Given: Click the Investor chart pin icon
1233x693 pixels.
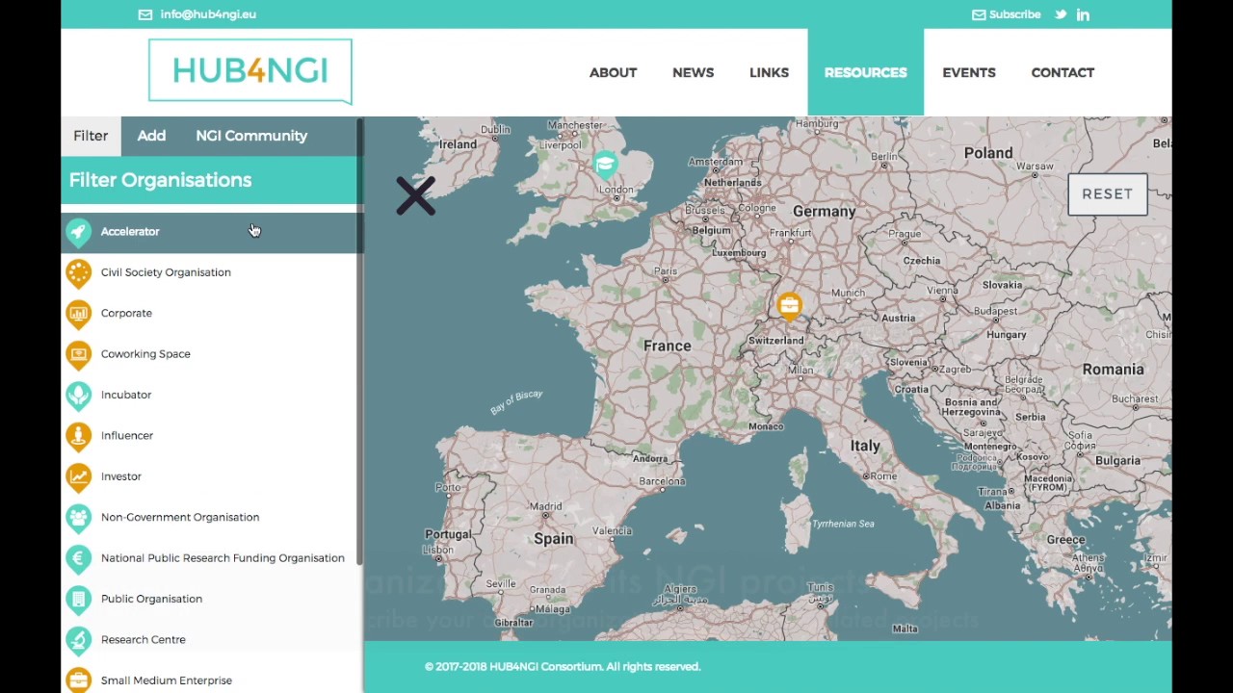Looking at the screenshot, I should [x=78, y=477].
